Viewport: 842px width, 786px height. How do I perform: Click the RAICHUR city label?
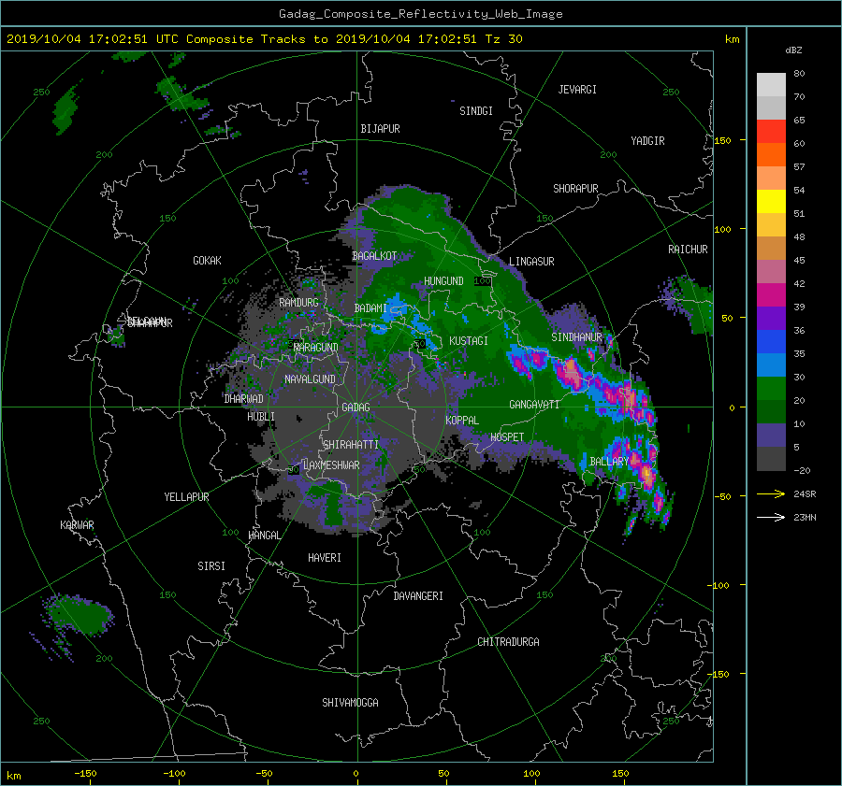(x=688, y=250)
